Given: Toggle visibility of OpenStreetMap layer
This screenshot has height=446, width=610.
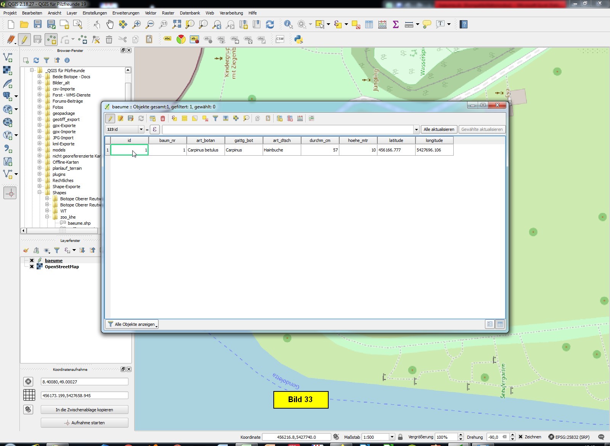Looking at the screenshot, I should pyautogui.click(x=32, y=267).
